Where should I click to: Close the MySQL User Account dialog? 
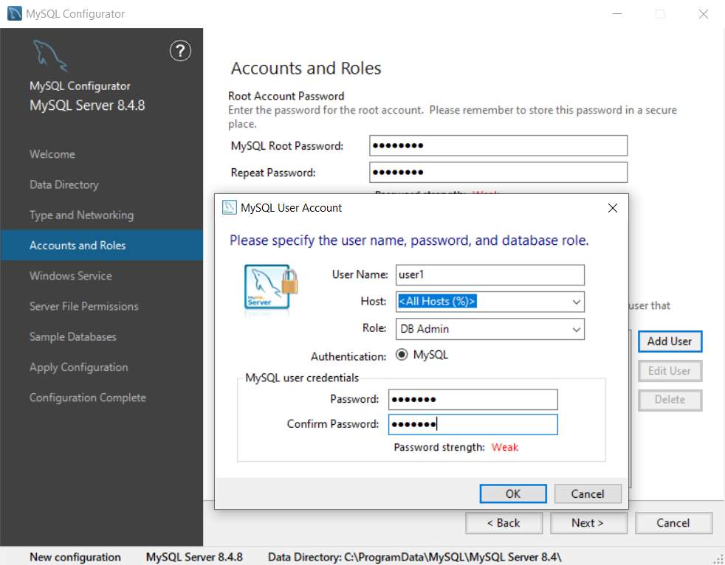tap(612, 208)
